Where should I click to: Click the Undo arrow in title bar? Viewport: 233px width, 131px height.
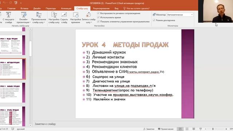click(4, 3)
